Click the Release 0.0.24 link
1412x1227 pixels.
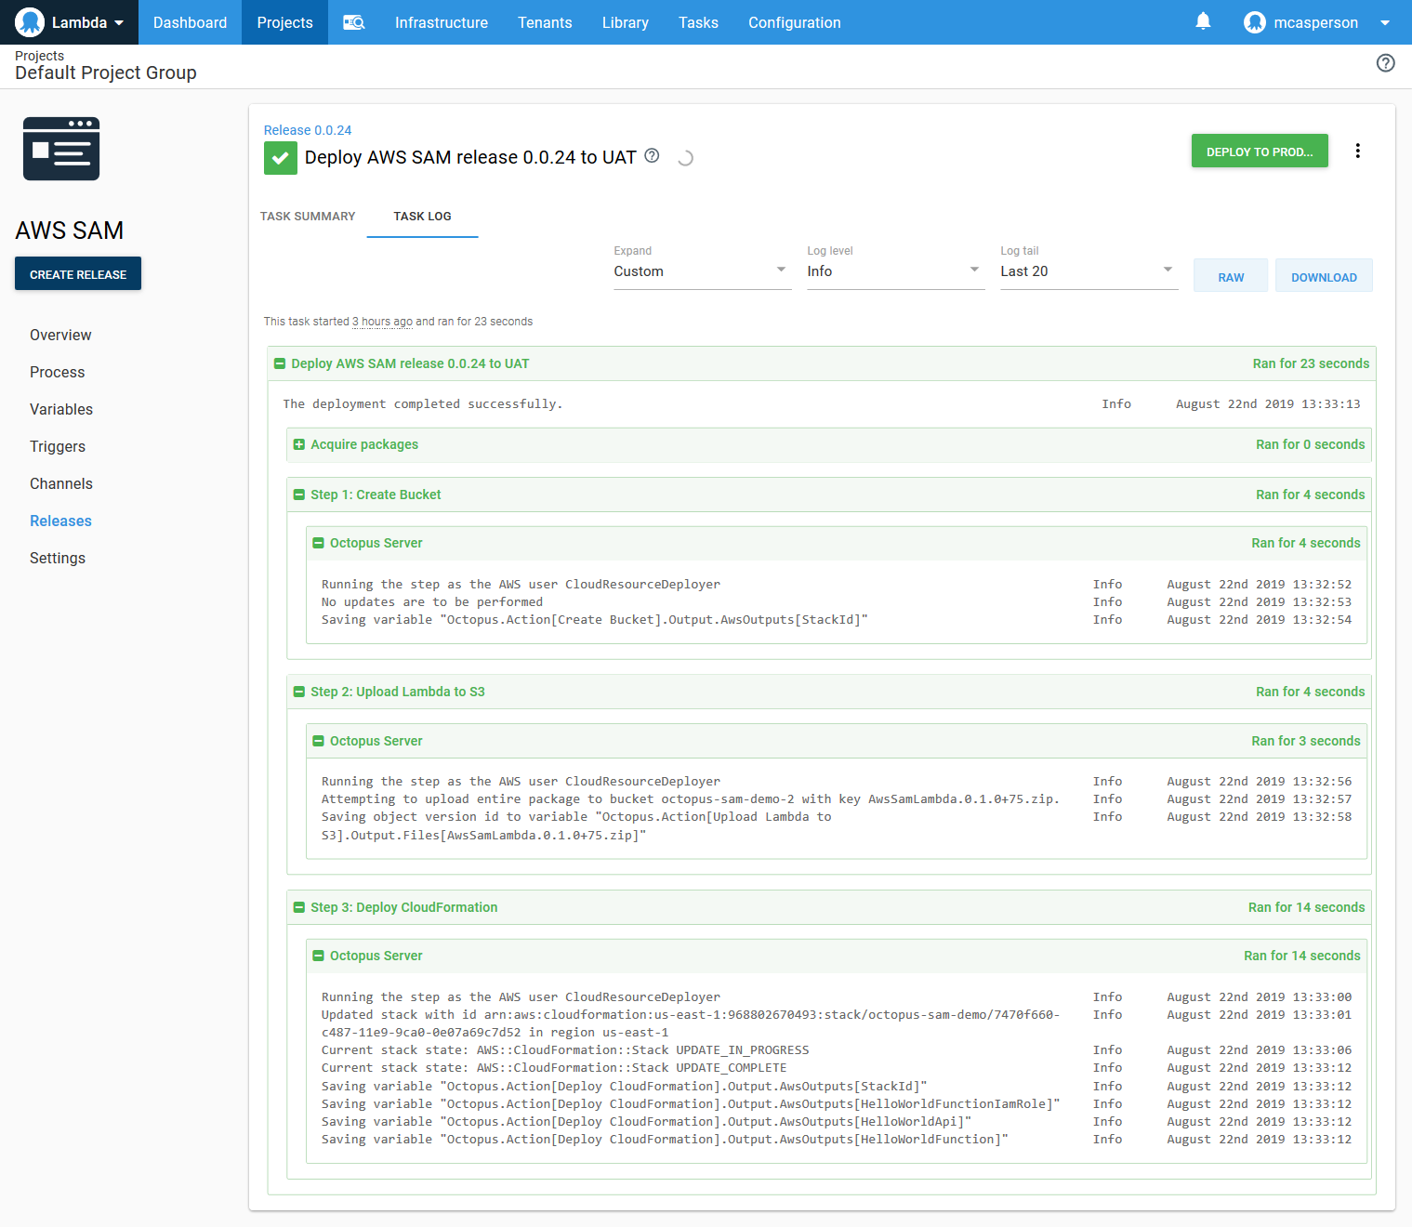pyautogui.click(x=308, y=130)
